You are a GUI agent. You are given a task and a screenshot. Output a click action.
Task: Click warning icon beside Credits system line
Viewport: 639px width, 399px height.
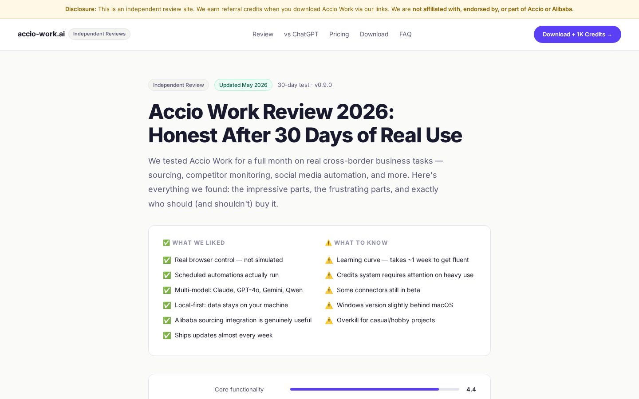pos(329,275)
